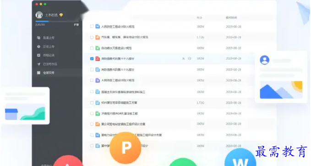The width and height of the screenshot is (311, 166).
Task: Check the 混凝土 file checkbox
Action: 92,92
